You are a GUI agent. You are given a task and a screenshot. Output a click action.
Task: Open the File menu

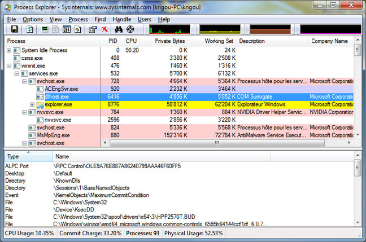click(11, 19)
